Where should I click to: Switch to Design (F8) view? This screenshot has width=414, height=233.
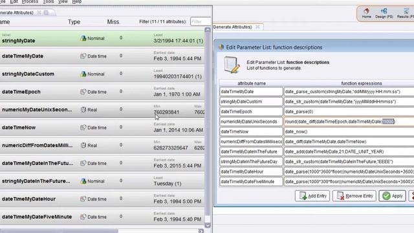(x=384, y=13)
